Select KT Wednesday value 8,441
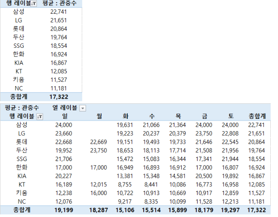The image size is (278, 217). click(151, 185)
